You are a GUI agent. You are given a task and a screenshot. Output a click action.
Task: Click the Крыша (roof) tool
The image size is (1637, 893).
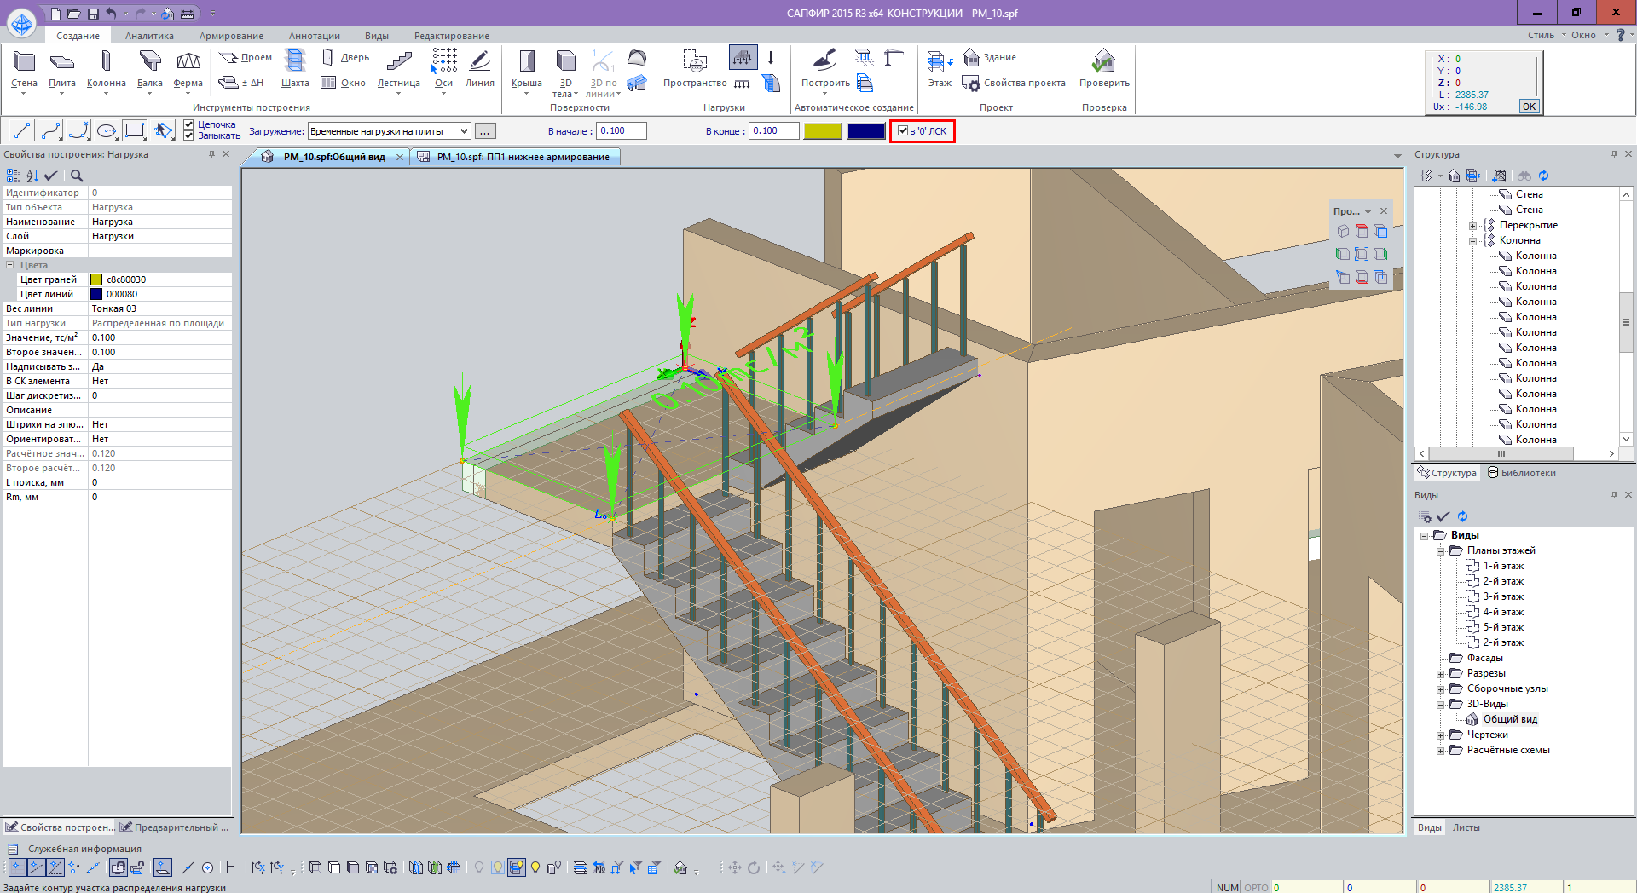[x=526, y=68]
